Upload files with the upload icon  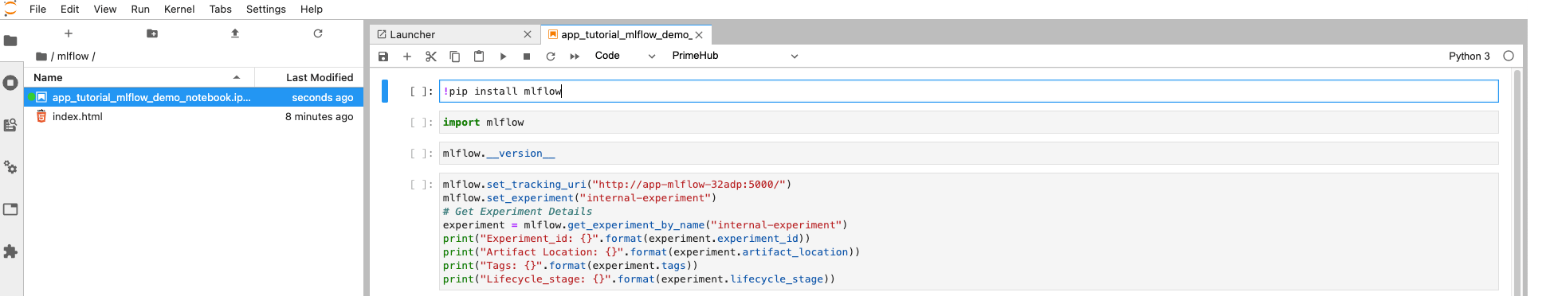click(x=235, y=33)
